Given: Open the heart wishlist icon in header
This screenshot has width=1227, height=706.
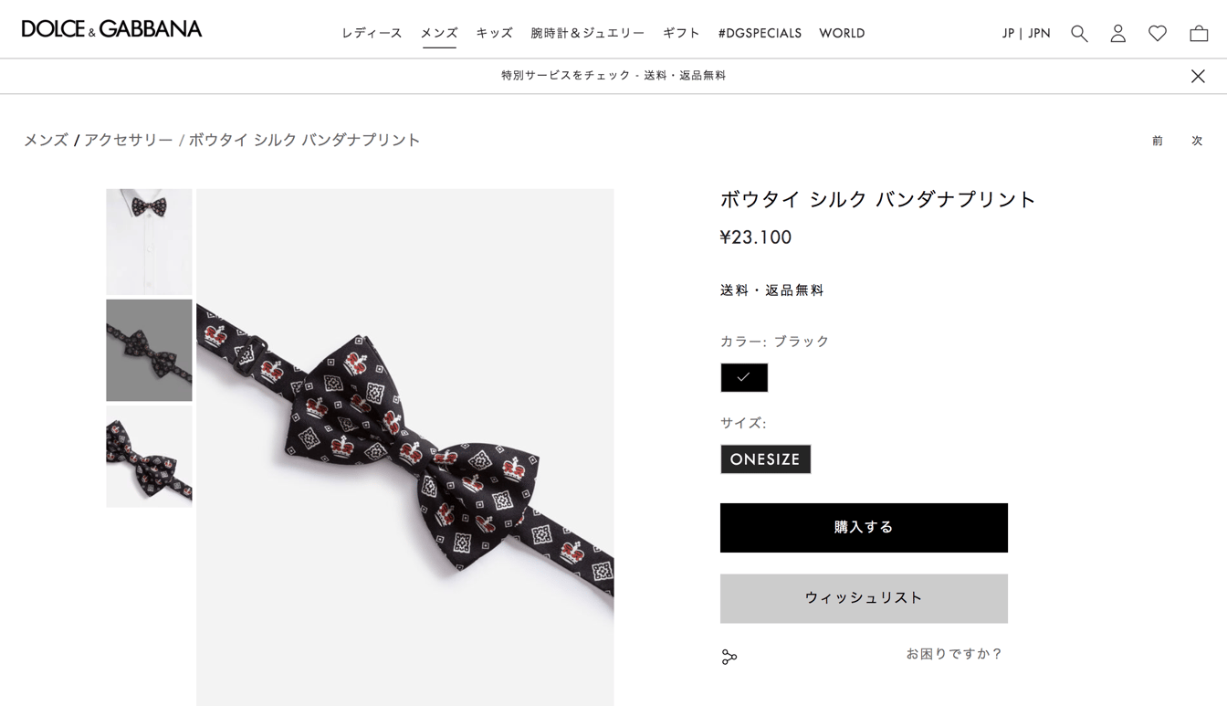Looking at the screenshot, I should coord(1158,34).
